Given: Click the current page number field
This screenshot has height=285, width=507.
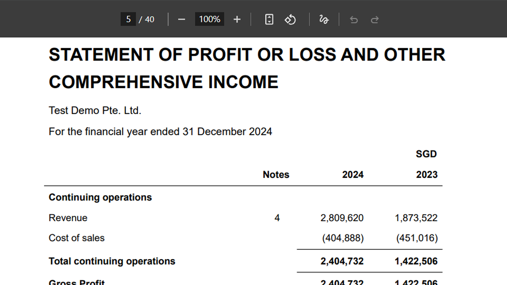Looking at the screenshot, I should coord(128,19).
